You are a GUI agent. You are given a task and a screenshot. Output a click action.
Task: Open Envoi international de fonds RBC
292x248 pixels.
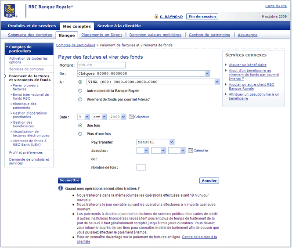(x=31, y=97)
